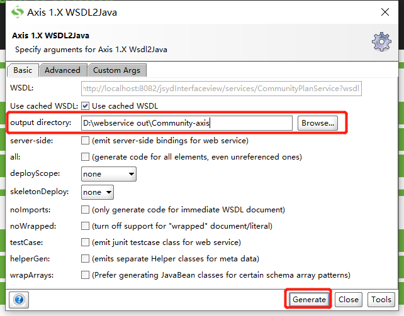This screenshot has width=404, height=316.
Task: Open the deployScope dropdown
Action: click(109, 174)
